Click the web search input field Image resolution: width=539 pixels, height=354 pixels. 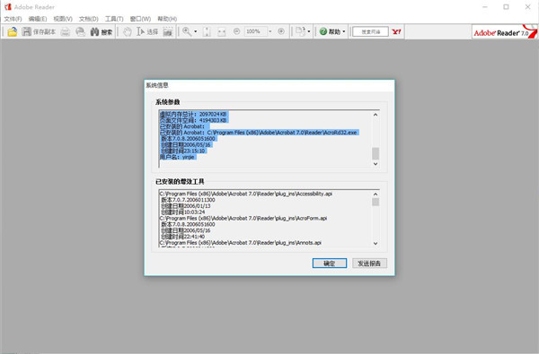pyautogui.click(x=370, y=31)
